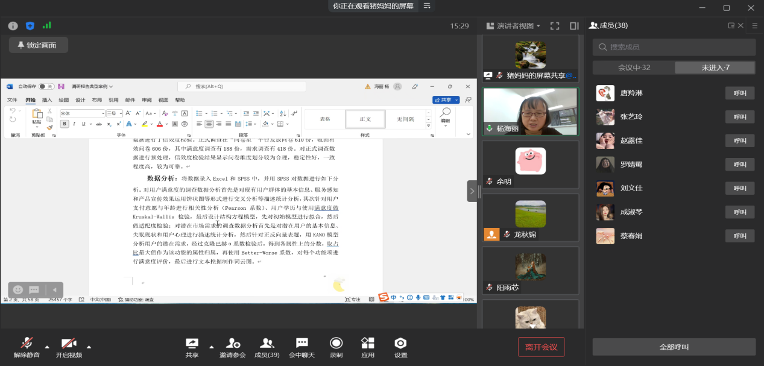The image size is (764, 366).
Task: Open 邀请参会 invite icon
Action: point(233,347)
